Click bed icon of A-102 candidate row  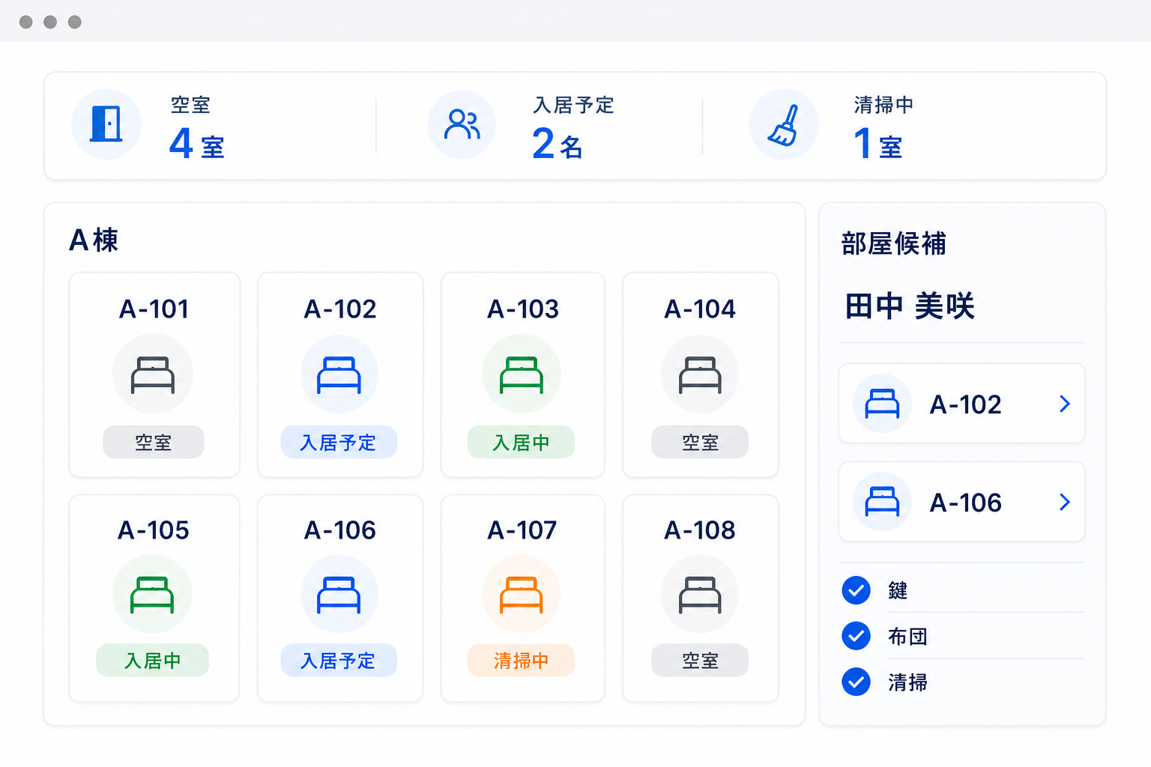[x=882, y=404]
